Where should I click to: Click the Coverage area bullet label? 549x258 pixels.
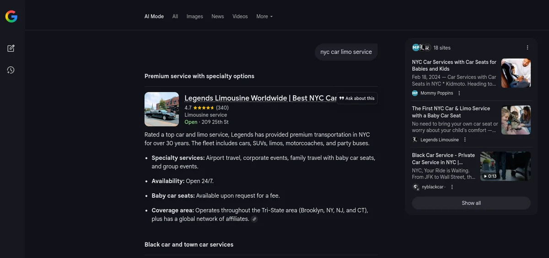[x=173, y=210]
